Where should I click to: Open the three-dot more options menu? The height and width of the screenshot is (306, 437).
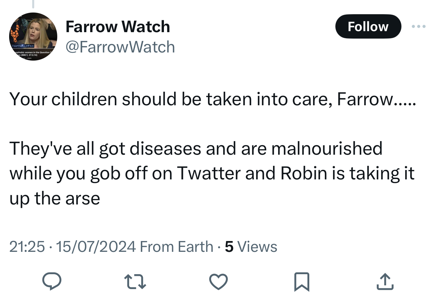point(419,26)
